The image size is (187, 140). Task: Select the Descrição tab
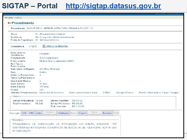(15, 113)
